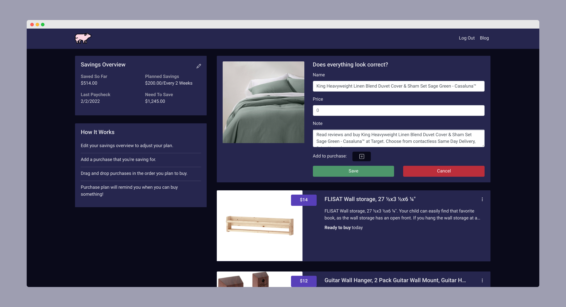Click the plus icon next to Add to purchase
Screen dimensions: 566x307
coord(361,156)
